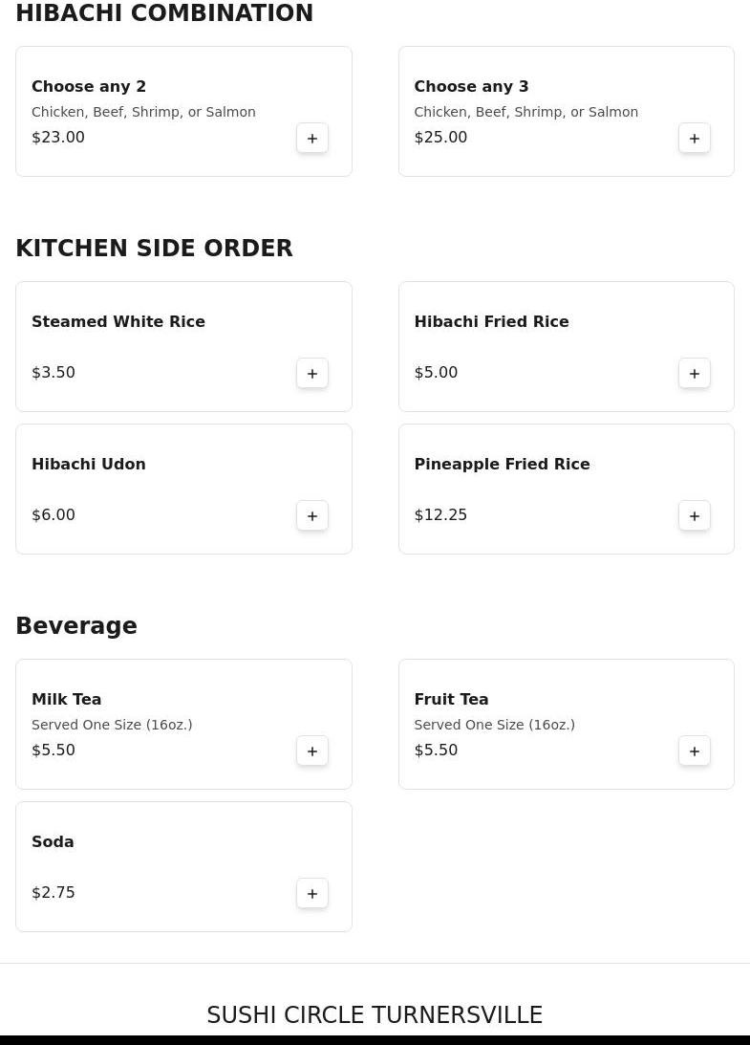Add Milk Tea to order

coord(312,751)
